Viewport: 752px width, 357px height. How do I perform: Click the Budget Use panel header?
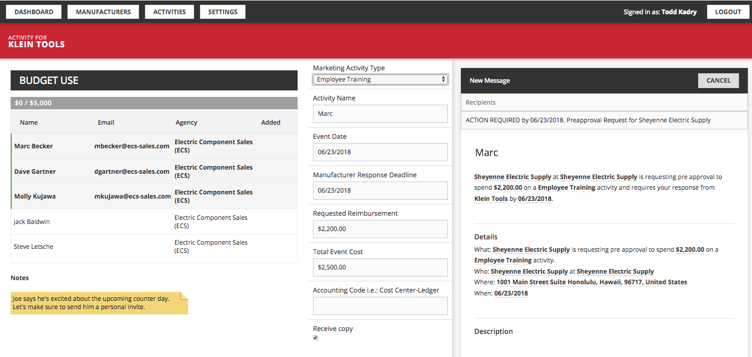tap(154, 80)
